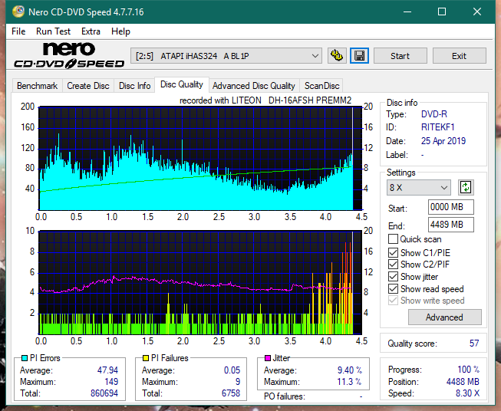Expand the 8 X speed dropdown
501x411 pixels.
pyautogui.click(x=419, y=187)
